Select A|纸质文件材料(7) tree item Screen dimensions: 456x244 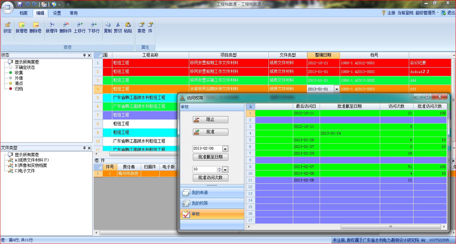coord(32,160)
